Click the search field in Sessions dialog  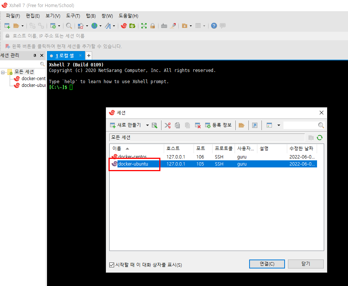click(x=301, y=125)
